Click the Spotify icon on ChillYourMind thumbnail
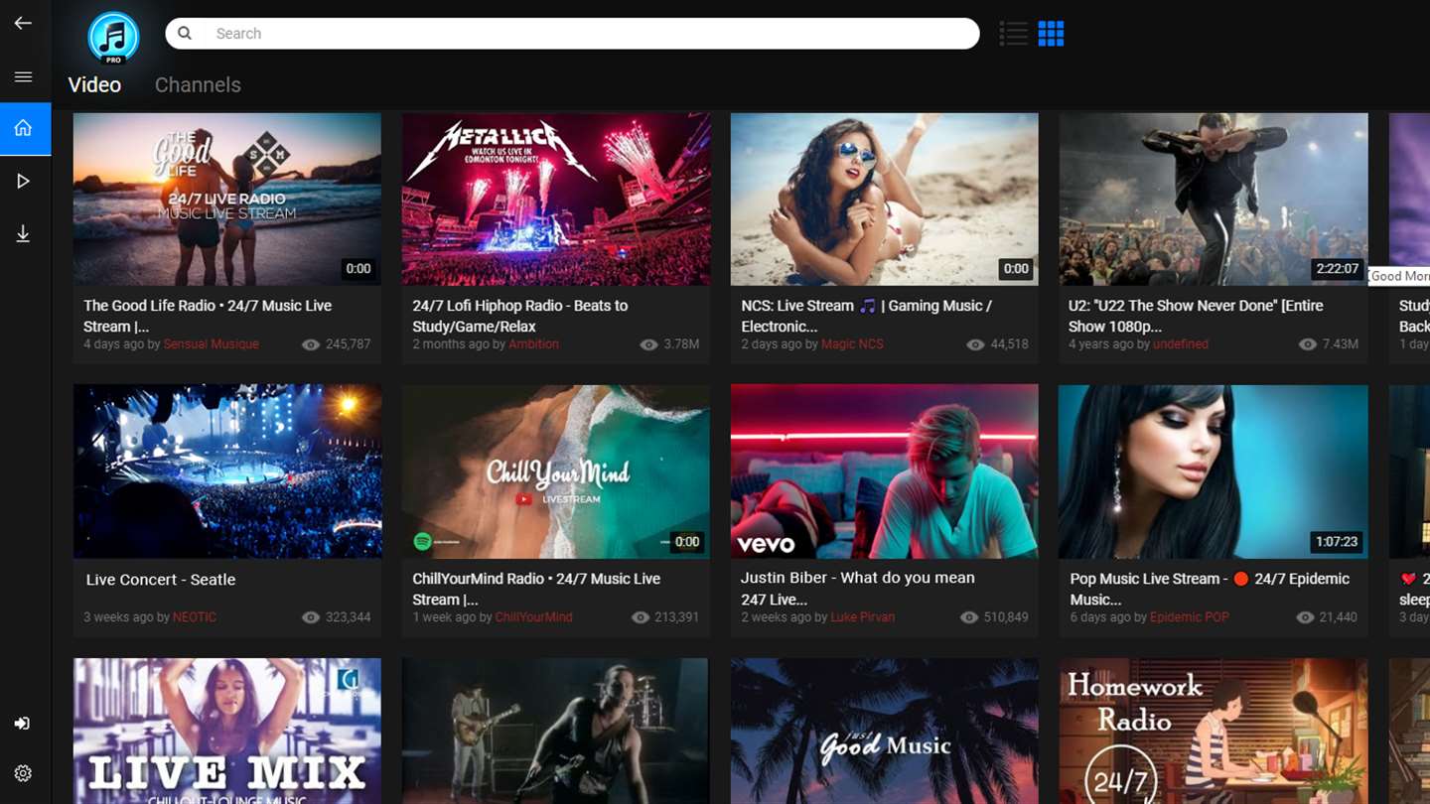The image size is (1430, 804). [x=423, y=542]
